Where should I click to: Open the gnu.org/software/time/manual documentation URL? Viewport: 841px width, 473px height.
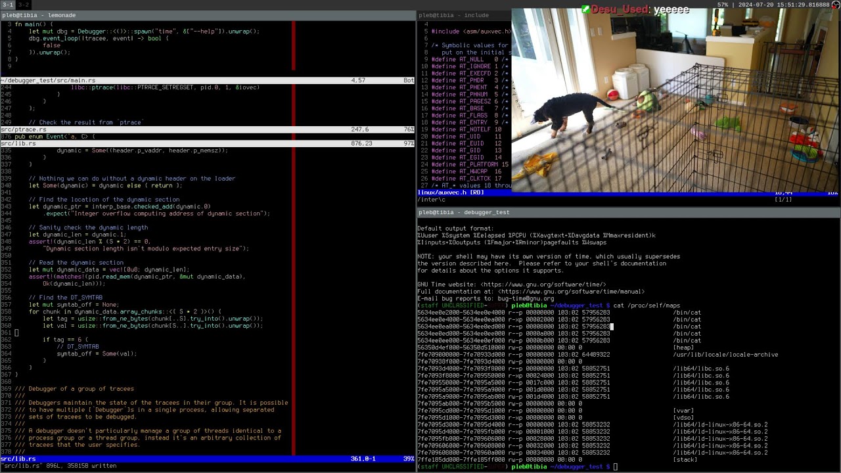tap(571, 291)
